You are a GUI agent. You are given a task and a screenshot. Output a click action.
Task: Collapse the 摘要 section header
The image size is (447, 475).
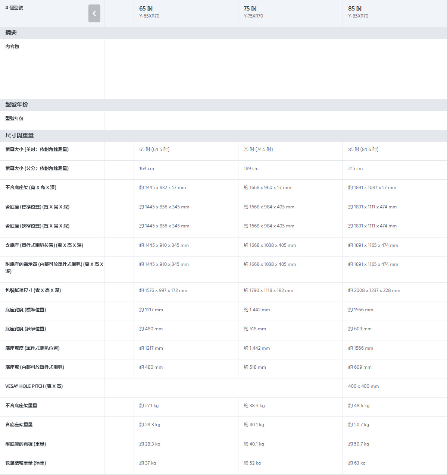11,32
